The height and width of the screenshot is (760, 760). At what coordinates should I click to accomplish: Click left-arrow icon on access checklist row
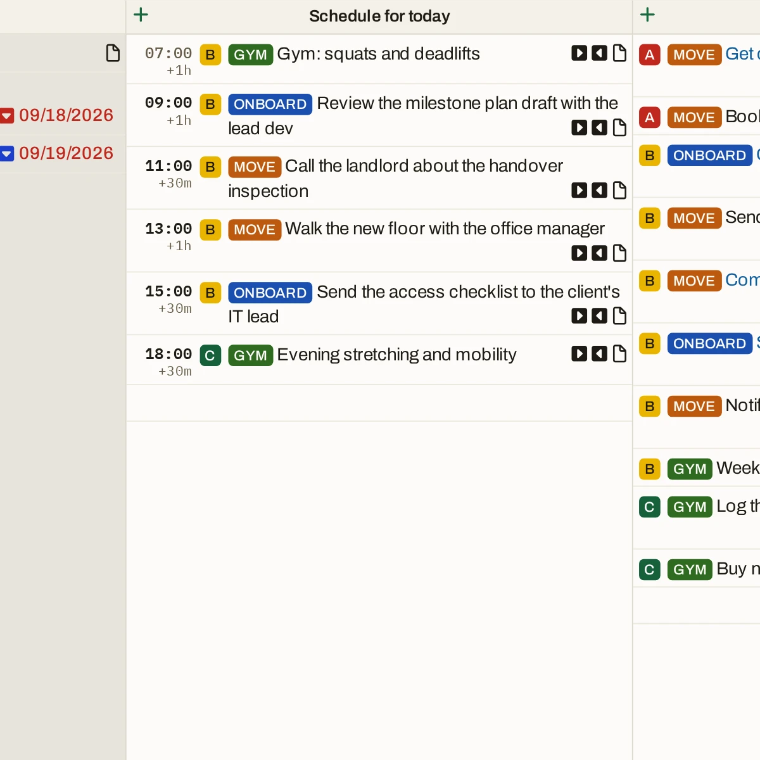599,316
